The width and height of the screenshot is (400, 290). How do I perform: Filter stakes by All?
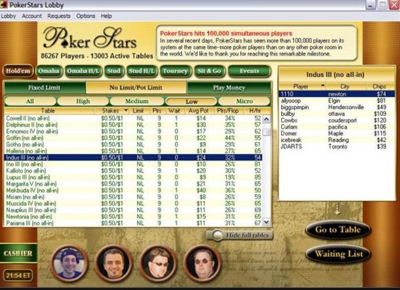[30, 101]
